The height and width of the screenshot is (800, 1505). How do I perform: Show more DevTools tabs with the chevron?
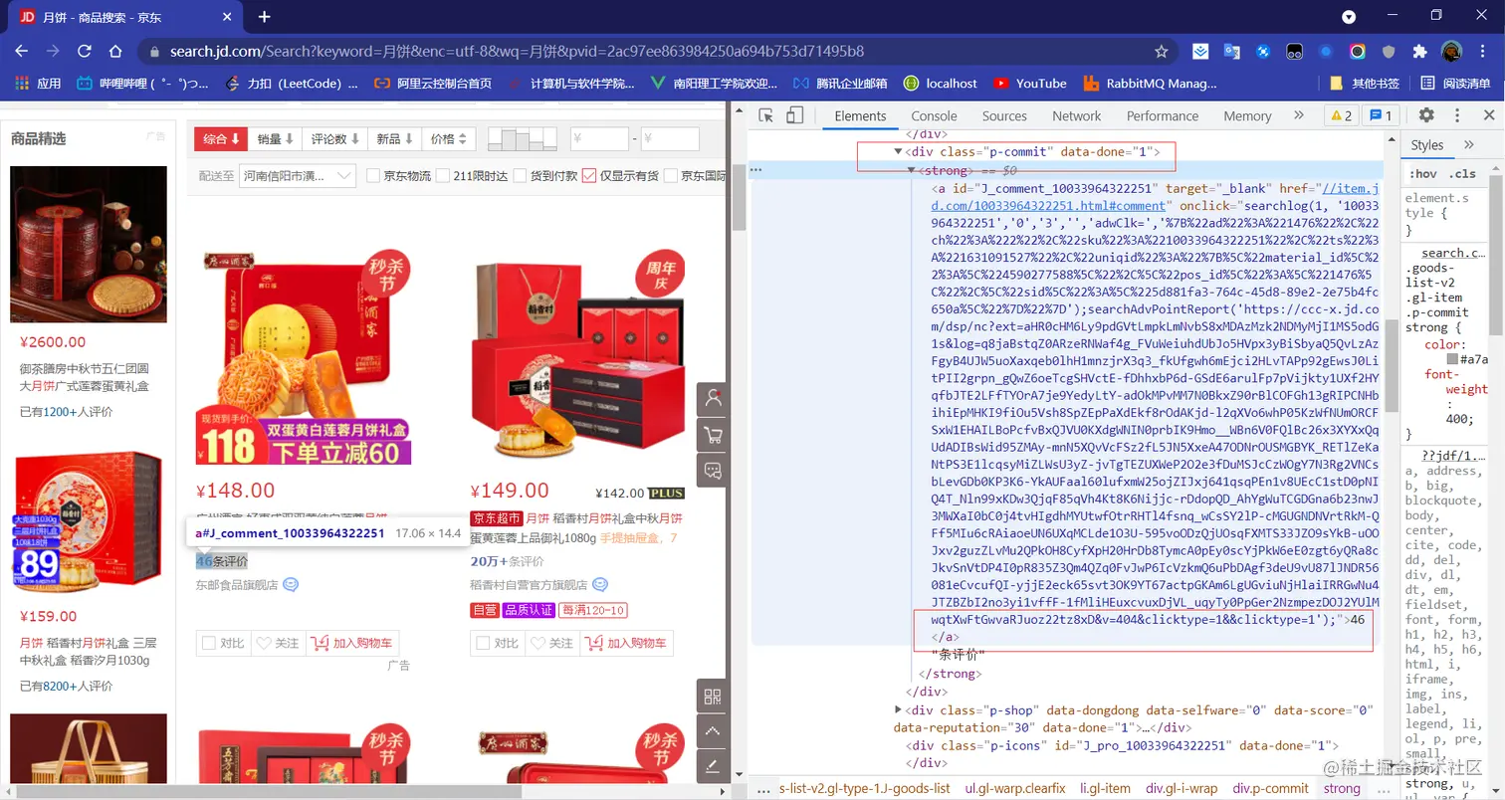[1299, 115]
